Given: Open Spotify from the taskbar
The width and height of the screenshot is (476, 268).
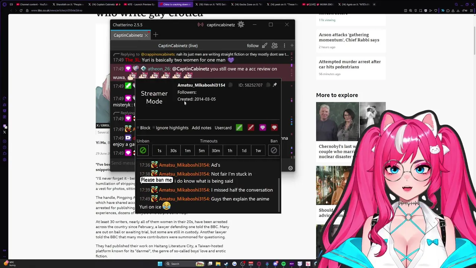Looking at the screenshot, I should pos(283,264).
